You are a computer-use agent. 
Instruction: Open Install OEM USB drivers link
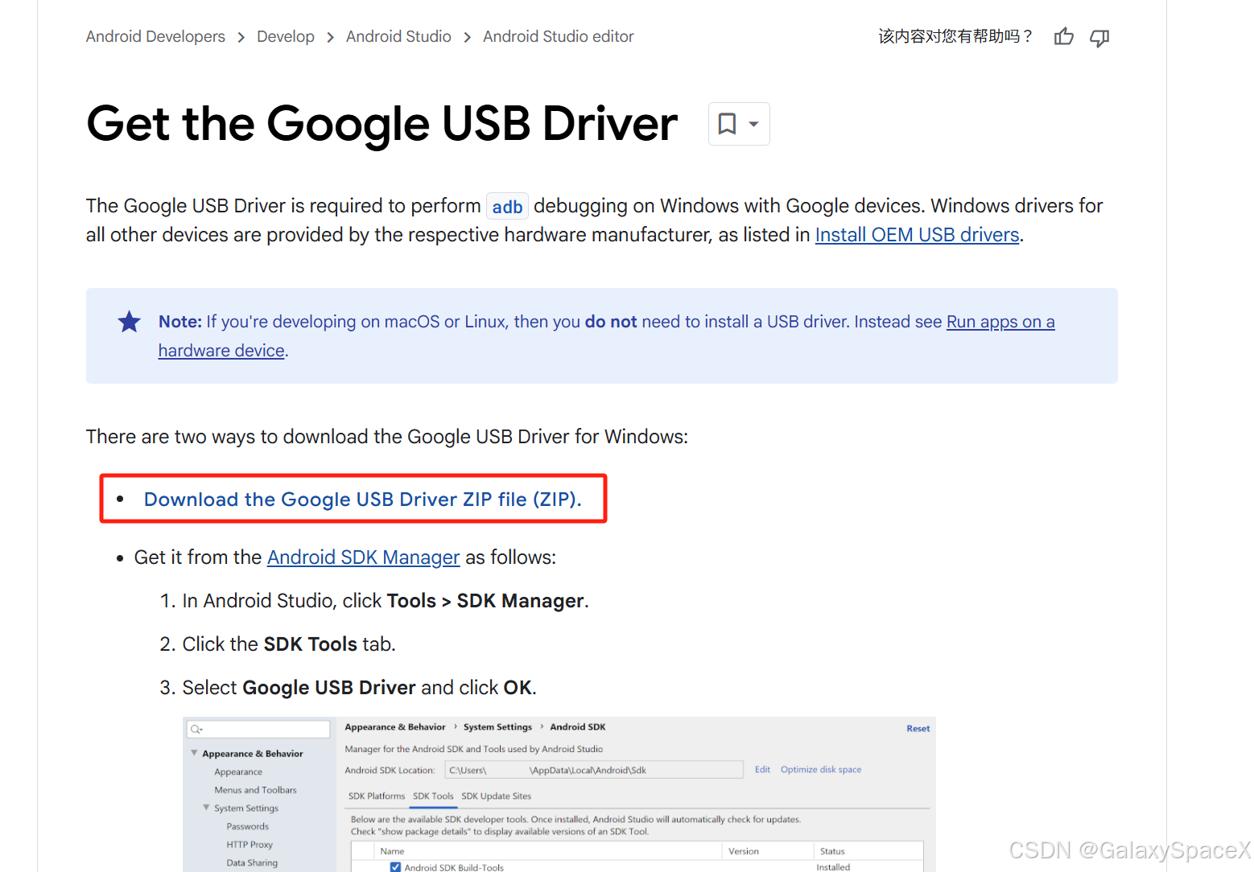(x=917, y=235)
